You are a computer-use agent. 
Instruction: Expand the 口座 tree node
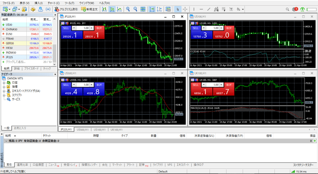coord(4,83)
